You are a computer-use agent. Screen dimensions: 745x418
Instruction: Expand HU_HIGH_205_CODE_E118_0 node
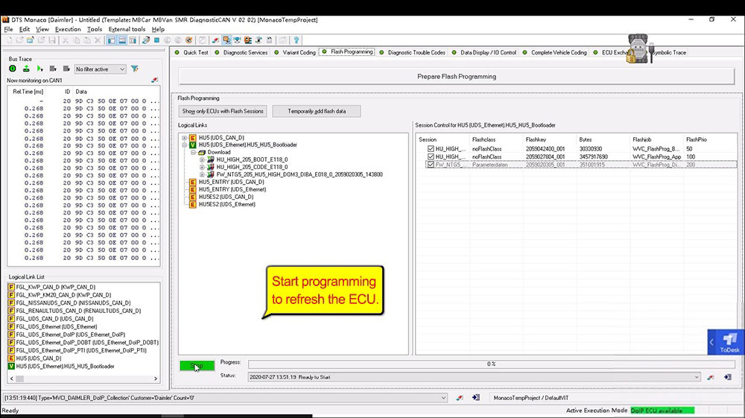[202, 167]
